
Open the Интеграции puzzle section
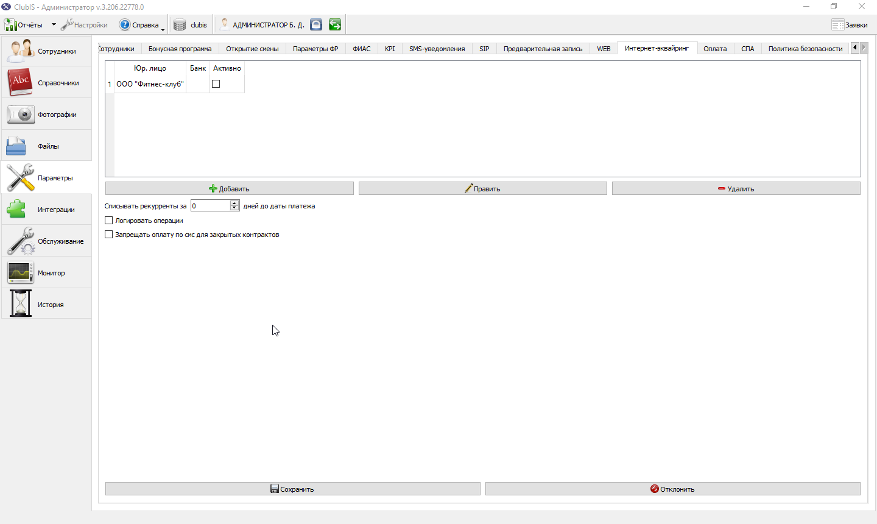click(x=46, y=210)
